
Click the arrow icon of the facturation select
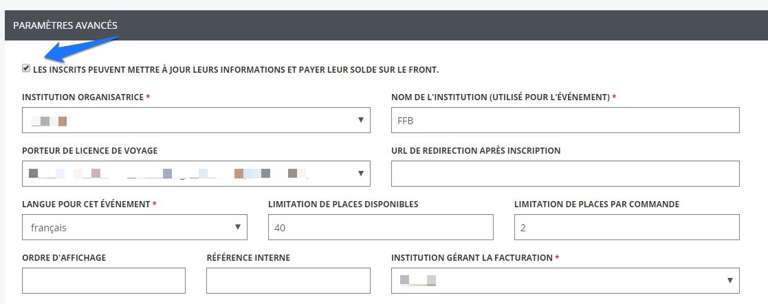coord(729,280)
